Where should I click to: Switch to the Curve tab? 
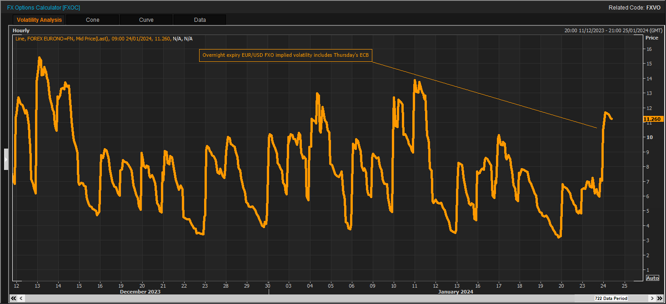[146, 20]
